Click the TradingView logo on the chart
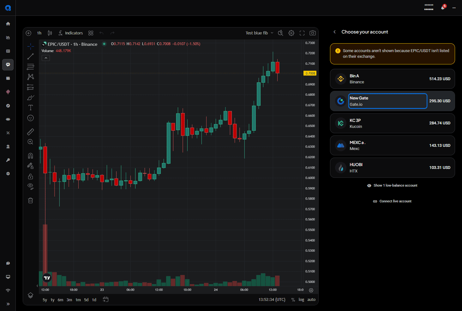This screenshot has height=311, width=462. 47,278
